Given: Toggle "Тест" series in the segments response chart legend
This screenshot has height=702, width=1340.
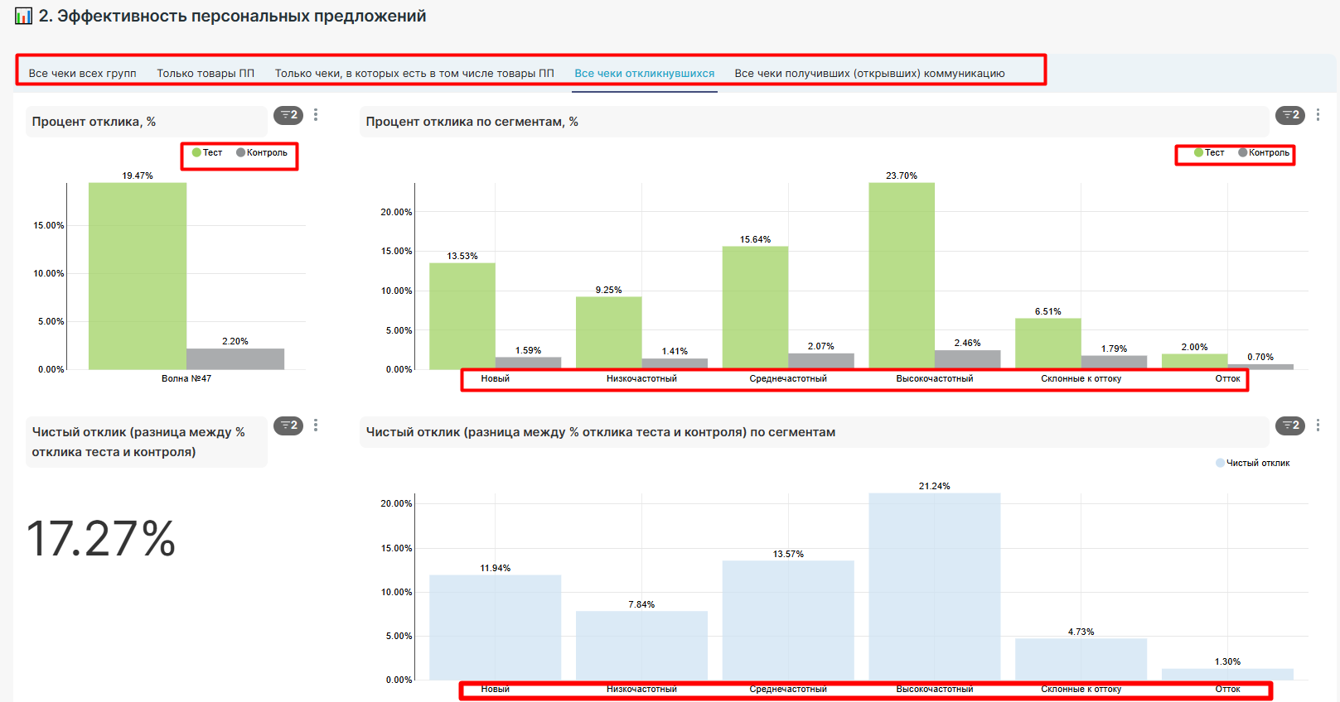Looking at the screenshot, I should tap(1209, 152).
